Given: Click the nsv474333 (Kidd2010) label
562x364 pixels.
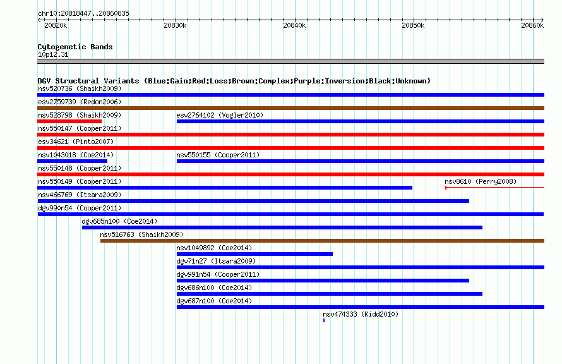Looking at the screenshot, I should [x=361, y=314].
